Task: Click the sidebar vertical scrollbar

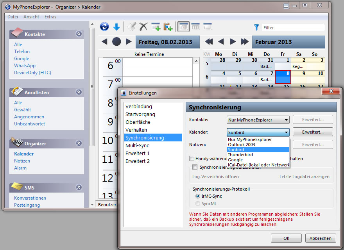Action: [92, 86]
